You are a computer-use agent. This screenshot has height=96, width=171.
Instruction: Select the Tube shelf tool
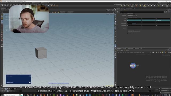click(8, 6)
